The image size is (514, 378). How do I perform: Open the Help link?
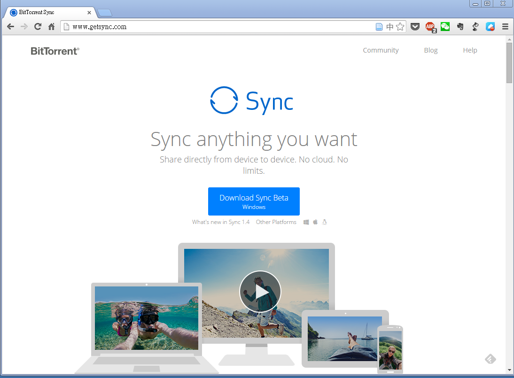[x=470, y=50]
